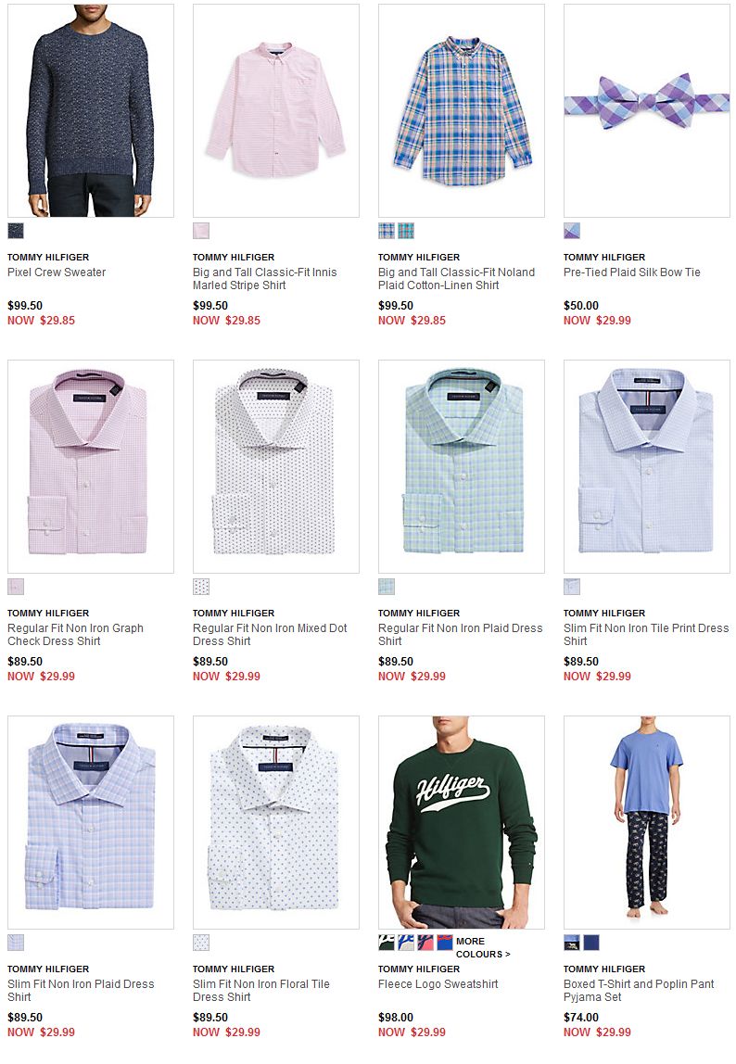Pick the purple swatch under bow tie
736x1064 pixels.
[572, 231]
